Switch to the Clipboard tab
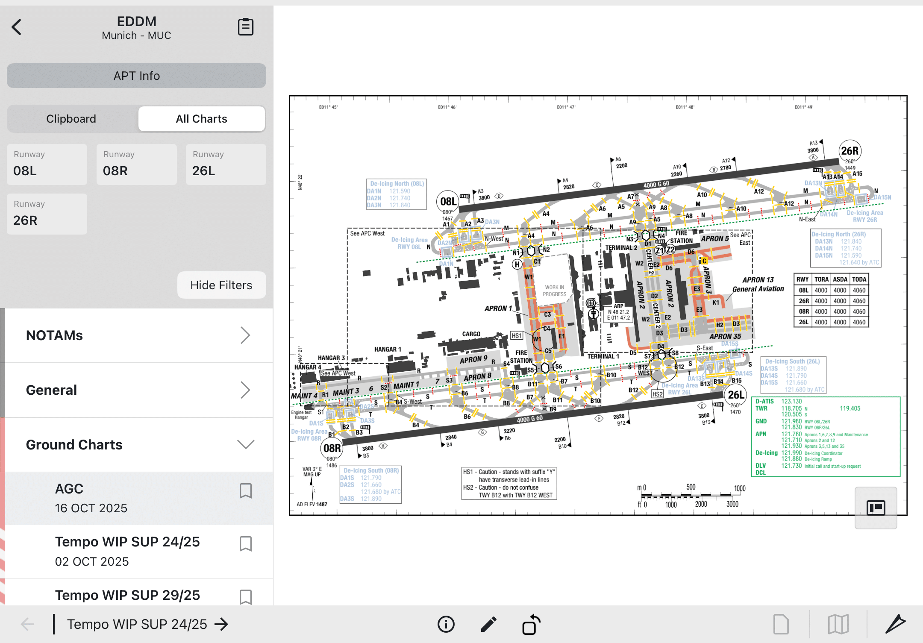 pos(71,119)
